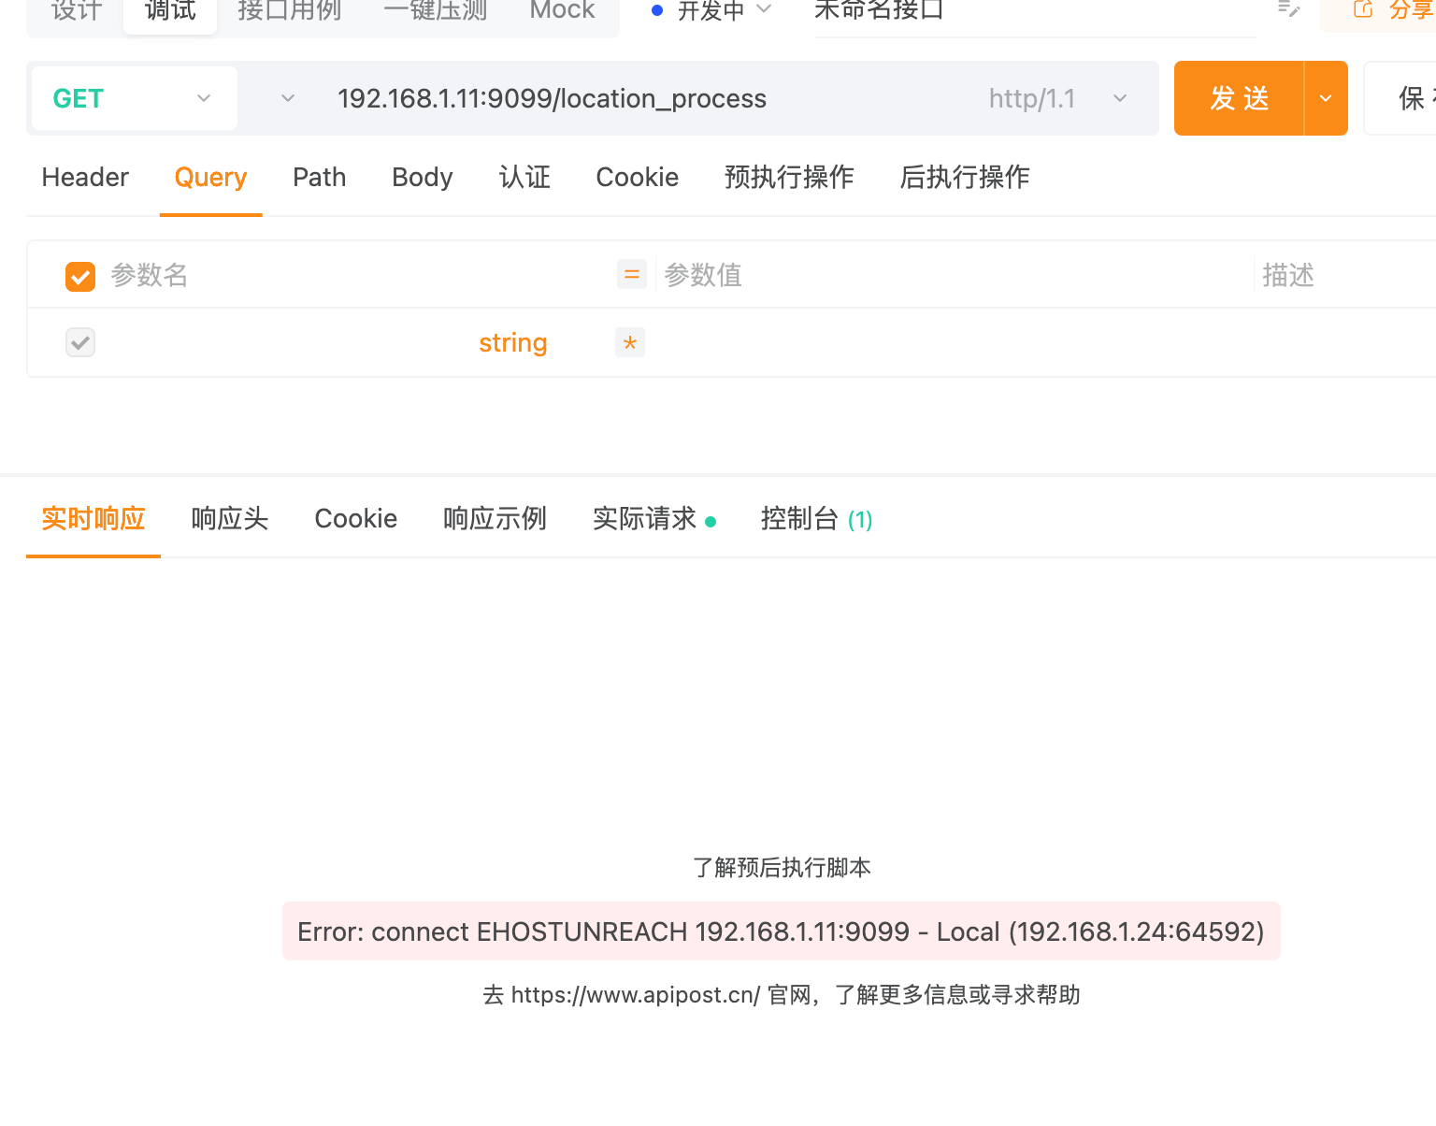This screenshot has width=1436, height=1126.
Task: Open the 开发中 status dropdown
Action: (711, 10)
